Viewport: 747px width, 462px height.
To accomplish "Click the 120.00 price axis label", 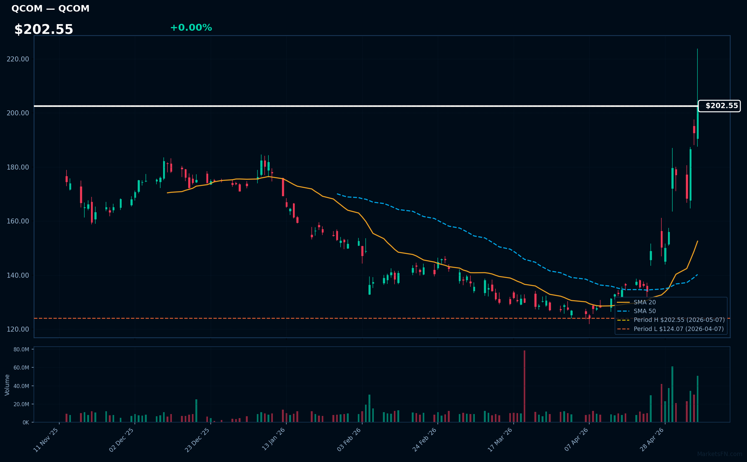I will coord(18,329).
